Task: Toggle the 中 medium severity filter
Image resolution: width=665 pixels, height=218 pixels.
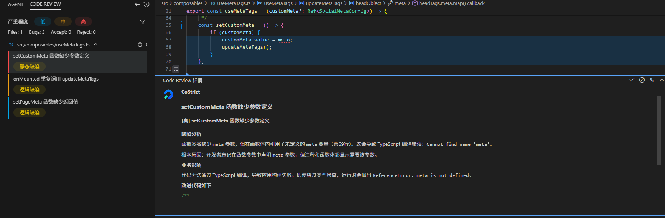Action: pyautogui.click(x=63, y=21)
